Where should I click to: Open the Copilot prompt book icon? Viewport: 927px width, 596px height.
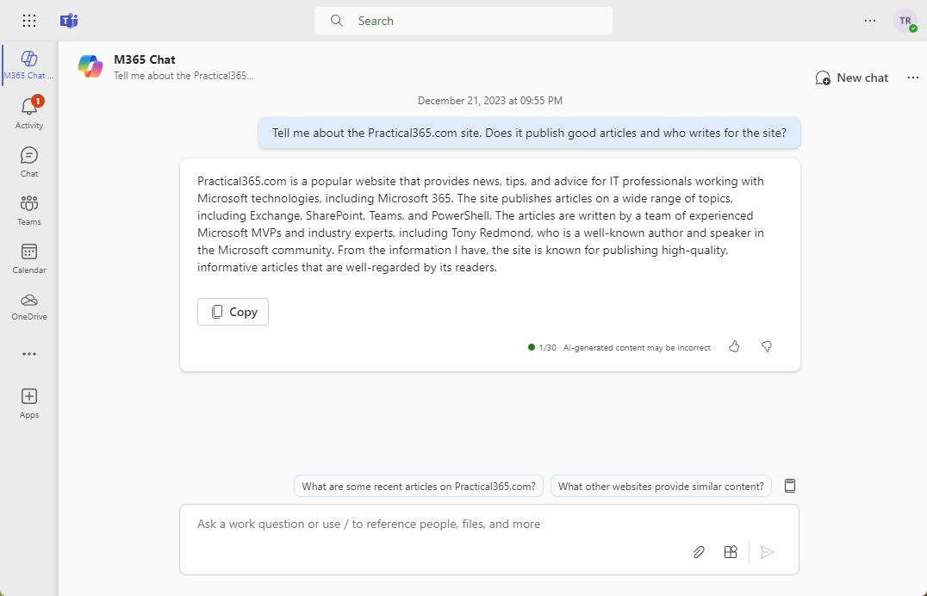pyautogui.click(x=789, y=485)
